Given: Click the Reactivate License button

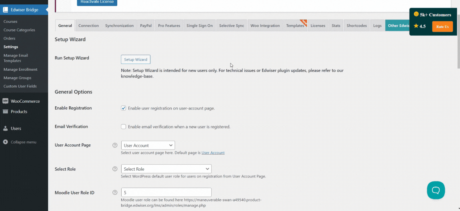Looking at the screenshot, I should point(97,2).
